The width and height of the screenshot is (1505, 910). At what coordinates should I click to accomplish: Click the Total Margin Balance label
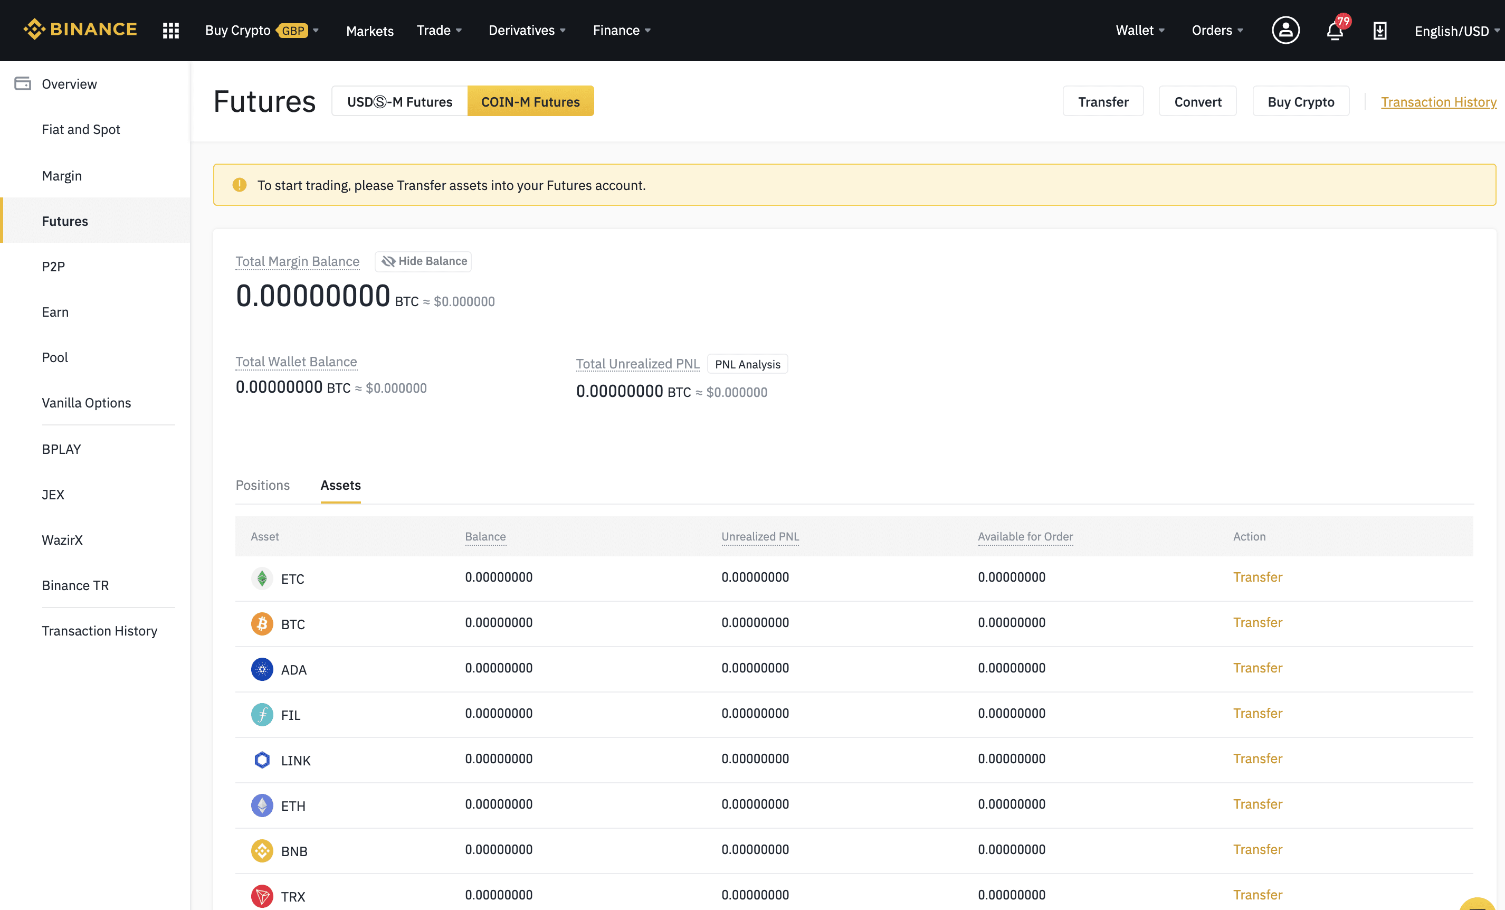[x=298, y=261]
